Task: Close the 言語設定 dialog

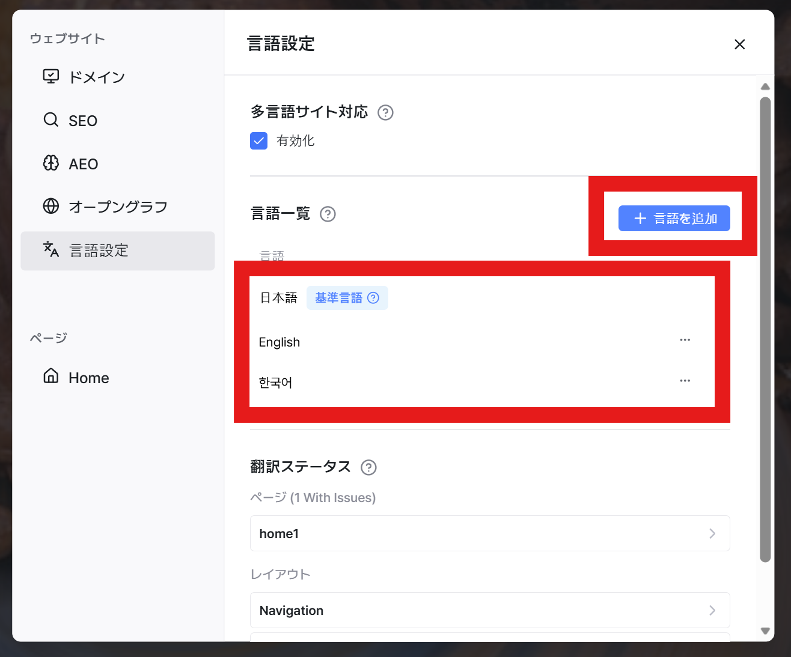Action: click(740, 44)
